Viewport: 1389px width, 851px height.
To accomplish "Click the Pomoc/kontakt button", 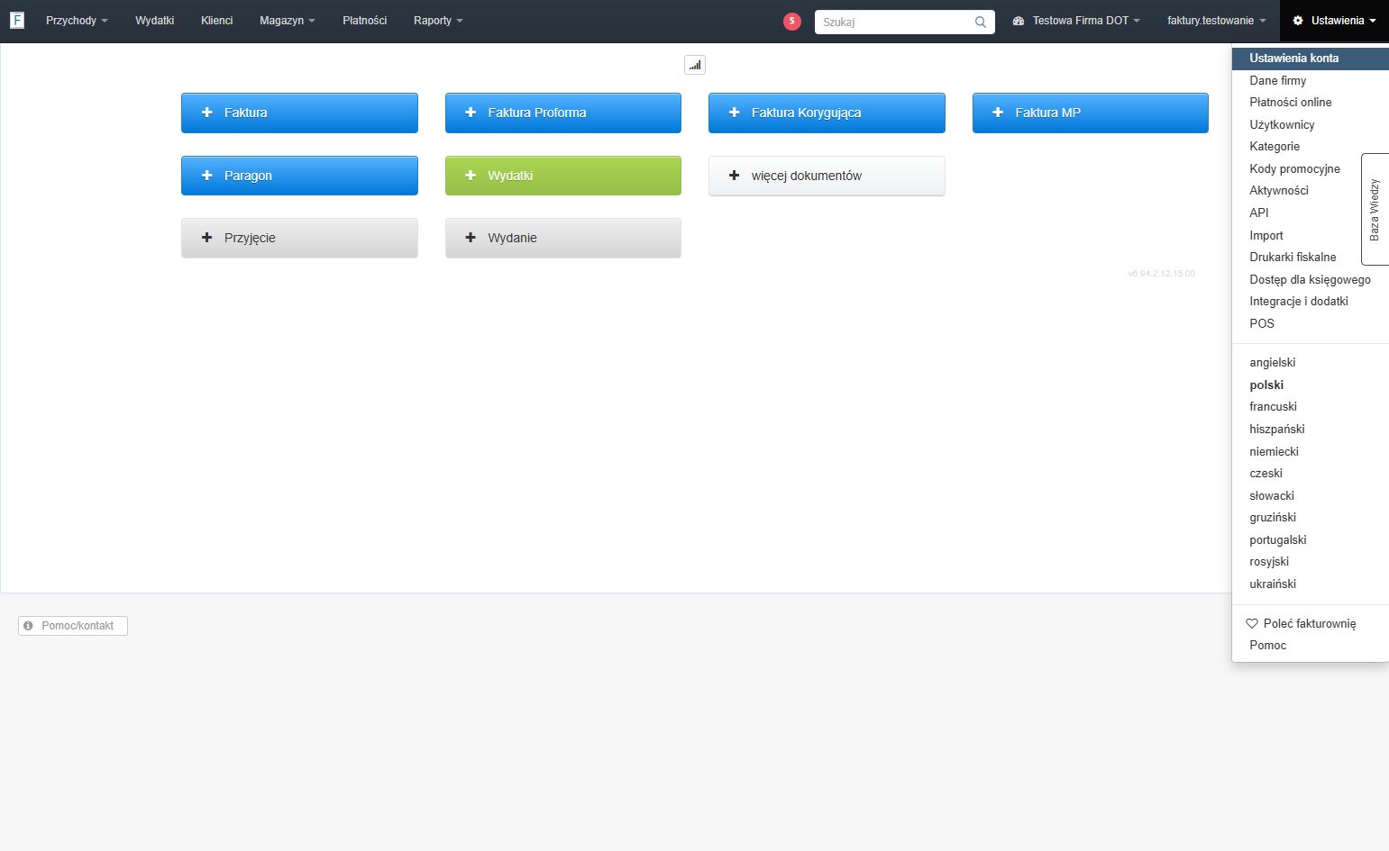I will coord(73,626).
